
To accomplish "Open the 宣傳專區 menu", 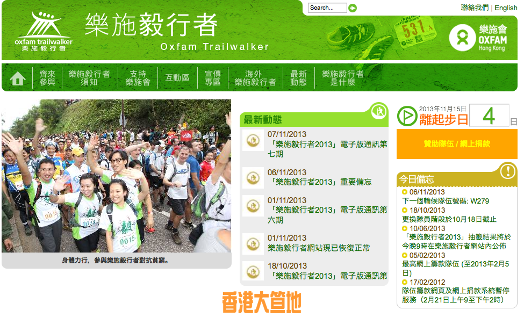I will (213, 78).
